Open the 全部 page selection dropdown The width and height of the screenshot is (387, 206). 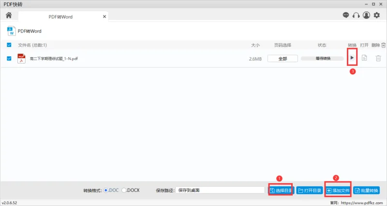(283, 59)
